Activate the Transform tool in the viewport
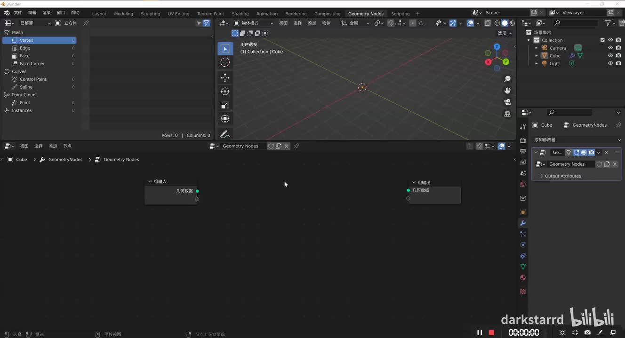Image resolution: width=625 pixels, height=338 pixels. pyautogui.click(x=225, y=119)
